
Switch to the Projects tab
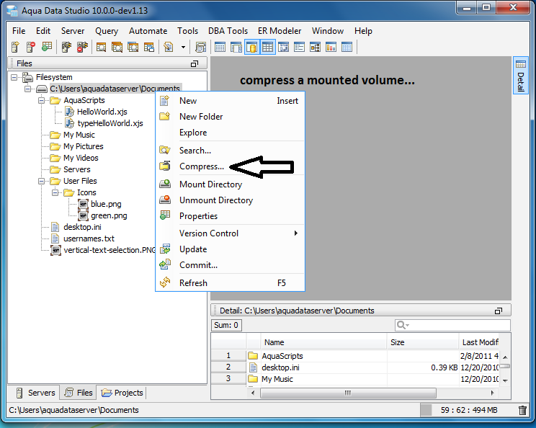point(122,393)
